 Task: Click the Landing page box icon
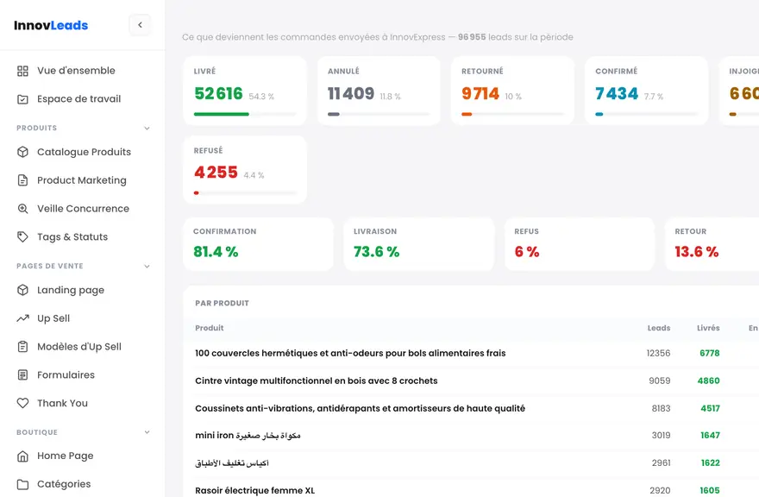click(x=22, y=290)
